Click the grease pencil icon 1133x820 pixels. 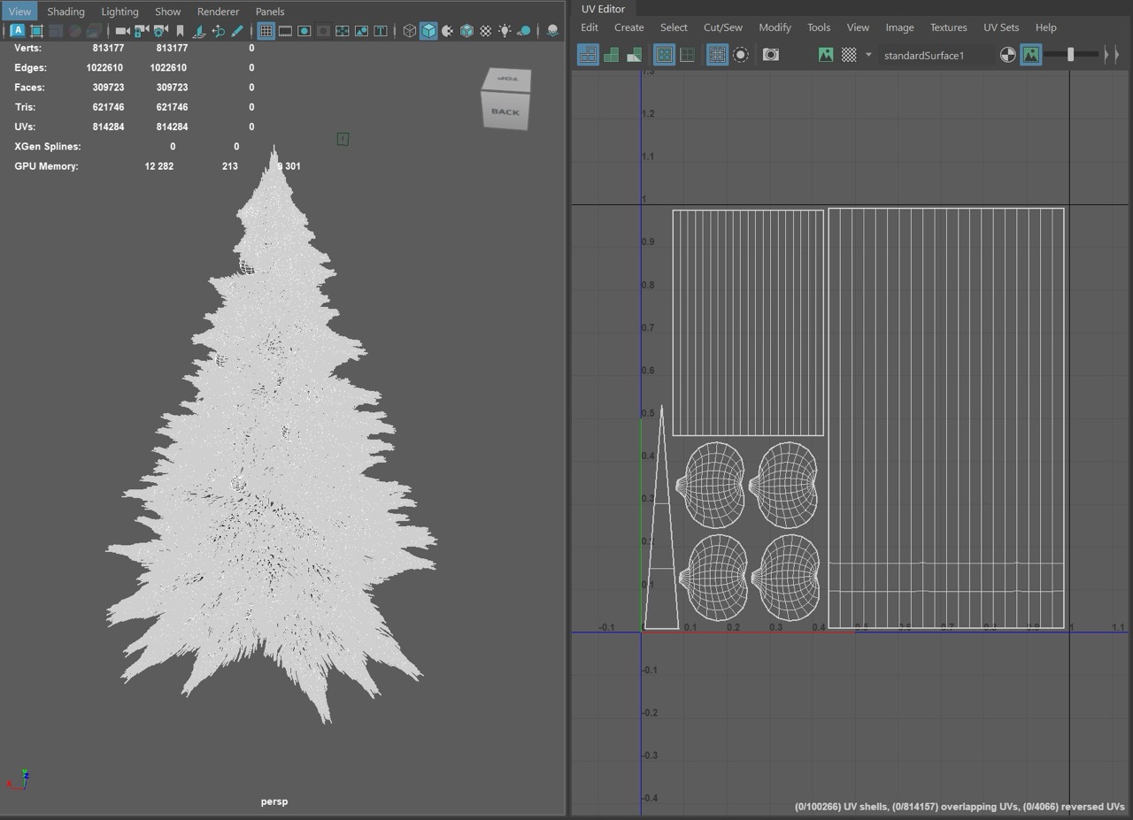click(x=237, y=31)
